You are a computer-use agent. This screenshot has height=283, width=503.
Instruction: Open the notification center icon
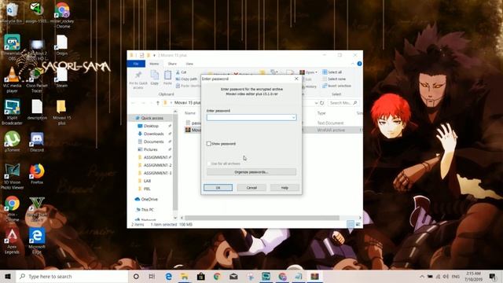tap(493, 276)
